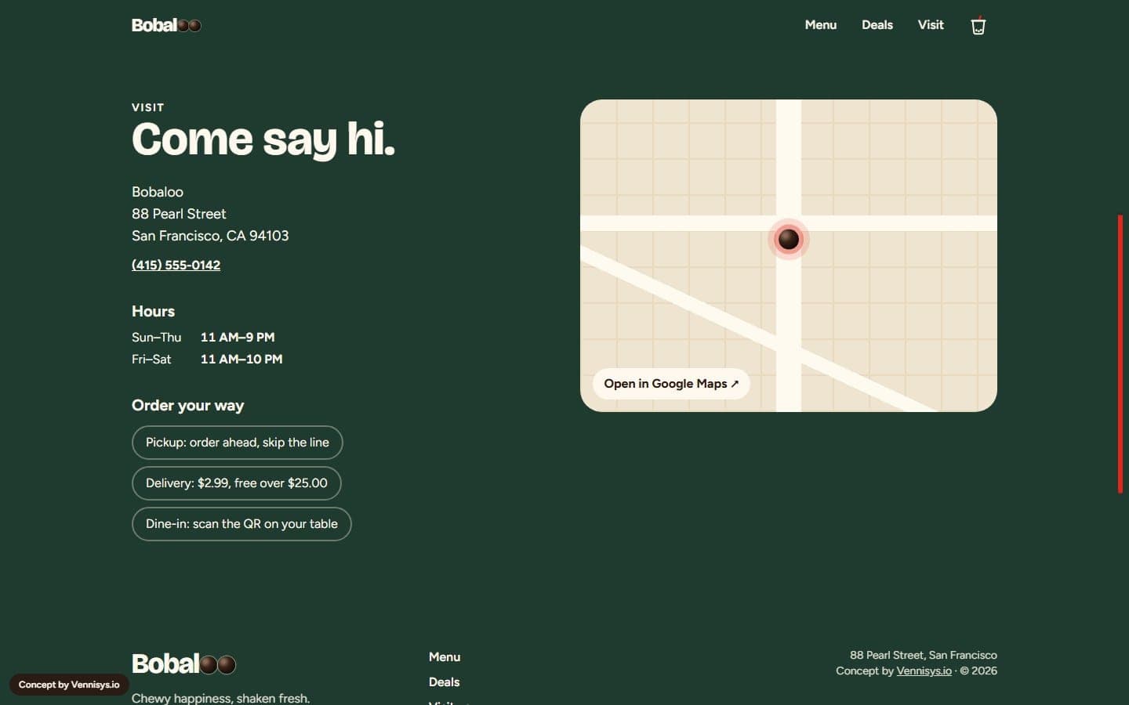
Task: Open the Menu page from header navigation
Action: tap(821, 25)
